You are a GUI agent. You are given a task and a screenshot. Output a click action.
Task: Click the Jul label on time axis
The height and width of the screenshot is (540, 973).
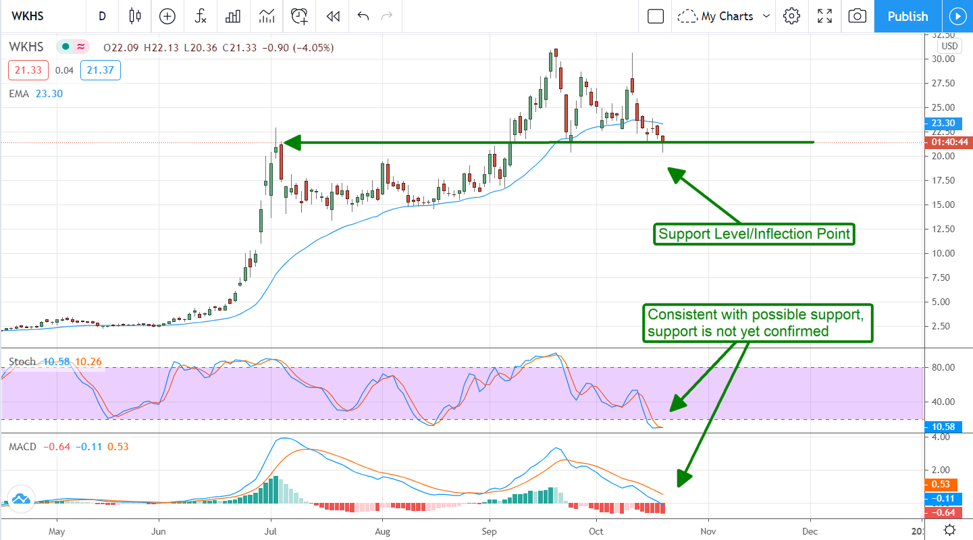point(271,531)
